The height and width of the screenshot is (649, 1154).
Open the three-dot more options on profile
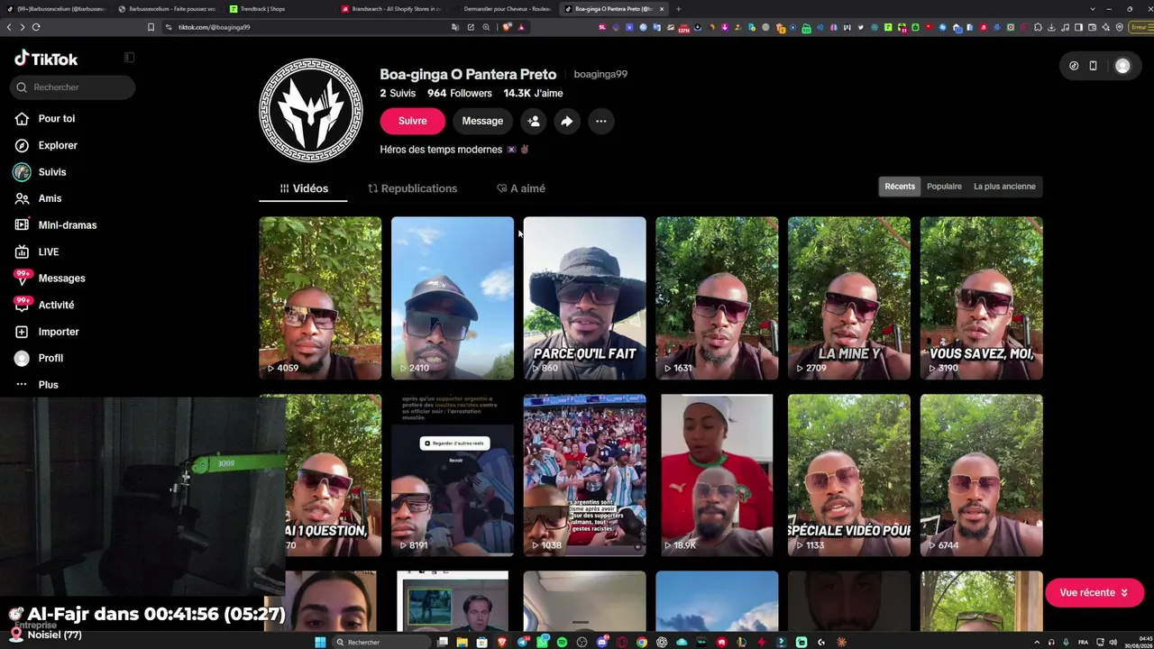coord(600,121)
